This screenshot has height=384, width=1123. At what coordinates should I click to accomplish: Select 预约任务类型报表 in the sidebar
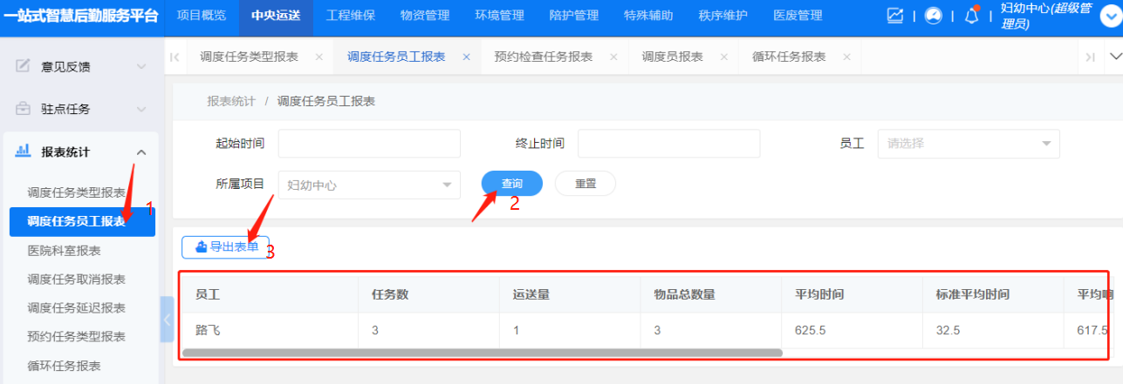point(77,337)
